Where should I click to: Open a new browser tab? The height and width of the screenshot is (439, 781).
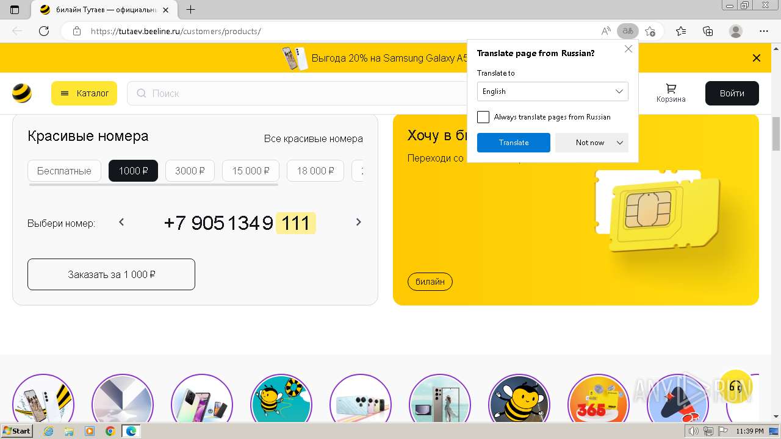(x=191, y=10)
